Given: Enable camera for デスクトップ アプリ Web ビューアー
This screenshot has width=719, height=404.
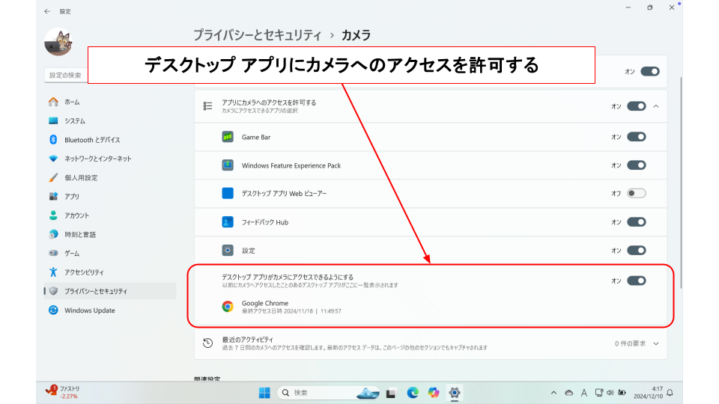Looking at the screenshot, I should 636,194.
